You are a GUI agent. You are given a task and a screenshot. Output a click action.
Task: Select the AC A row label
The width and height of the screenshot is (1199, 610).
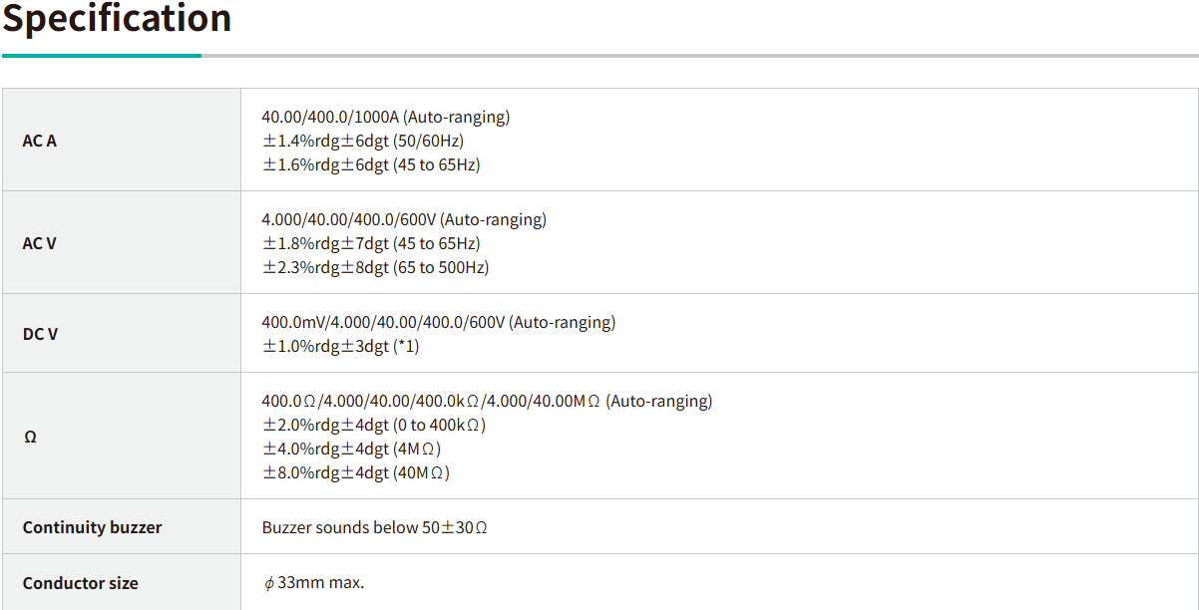pyautogui.click(x=40, y=141)
